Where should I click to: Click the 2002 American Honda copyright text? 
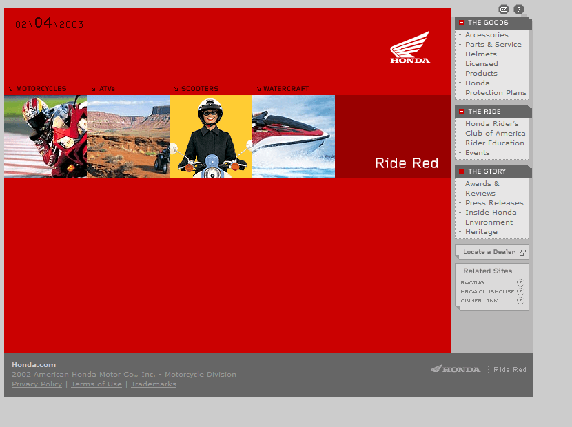123,375
